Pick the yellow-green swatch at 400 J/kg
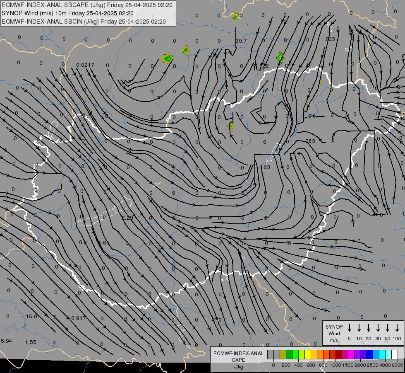The image size is (405, 373). point(302,355)
